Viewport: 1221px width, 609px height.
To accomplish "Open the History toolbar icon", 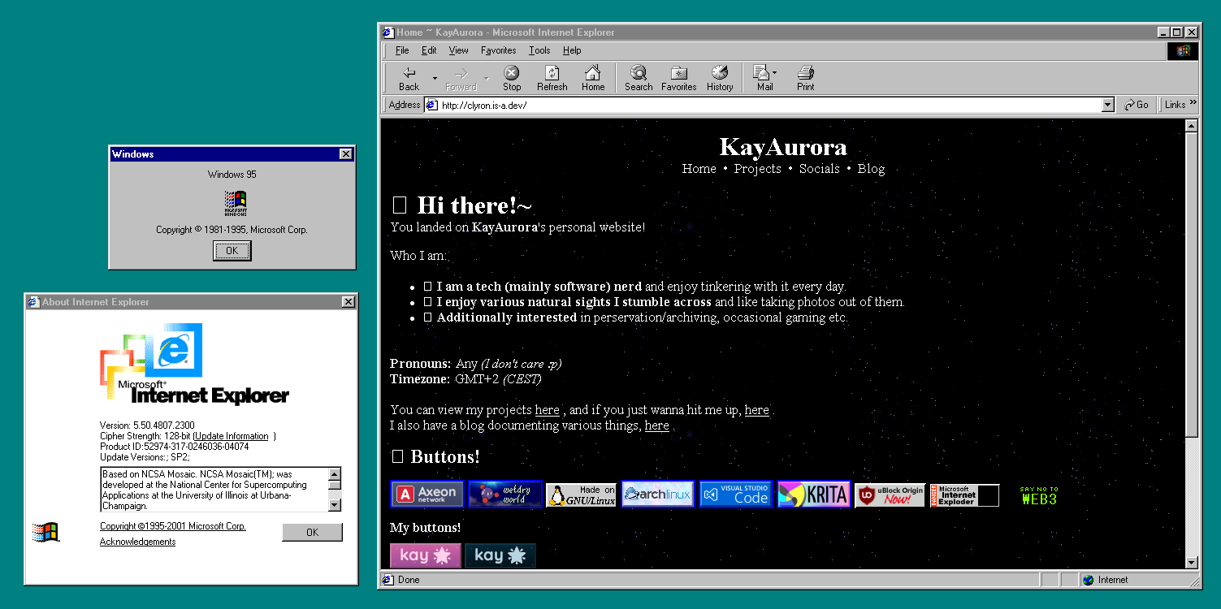I will pos(719,78).
